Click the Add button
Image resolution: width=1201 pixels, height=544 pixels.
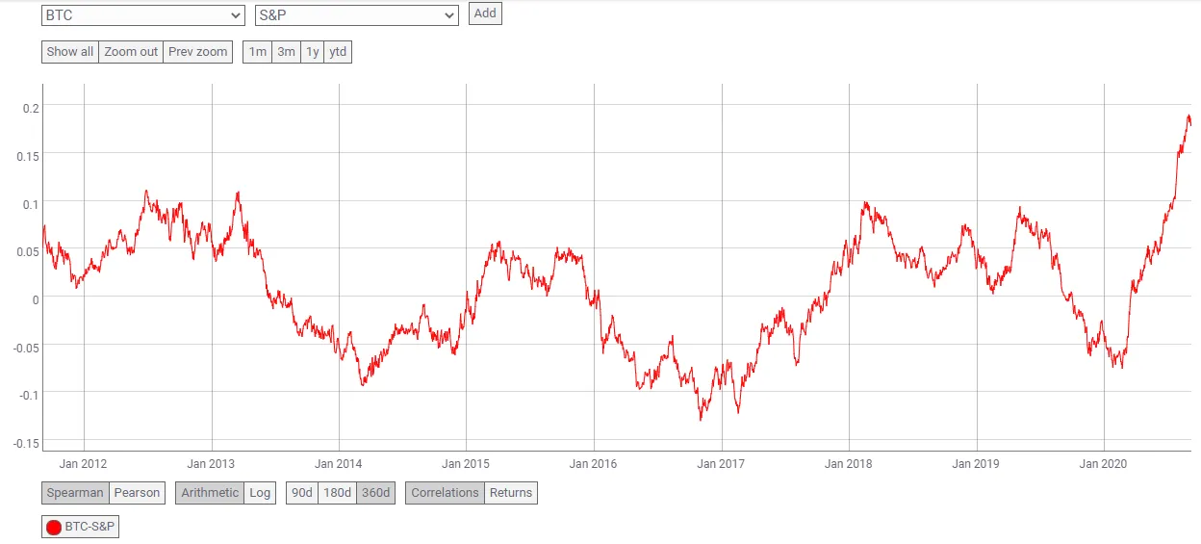click(485, 13)
